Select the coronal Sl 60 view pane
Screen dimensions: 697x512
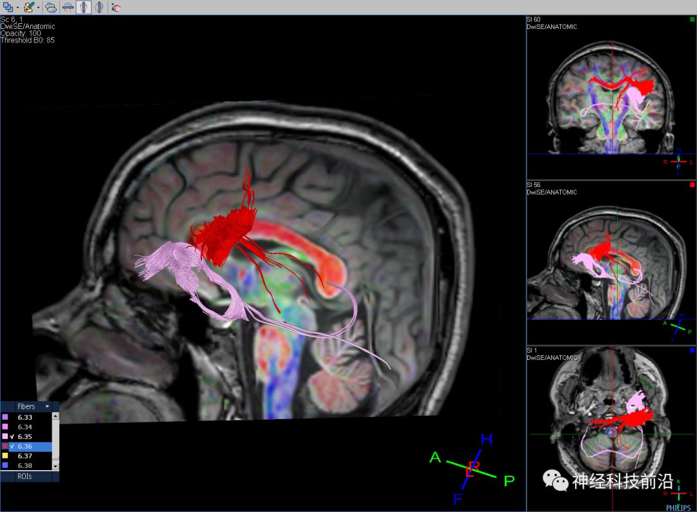coord(611,97)
